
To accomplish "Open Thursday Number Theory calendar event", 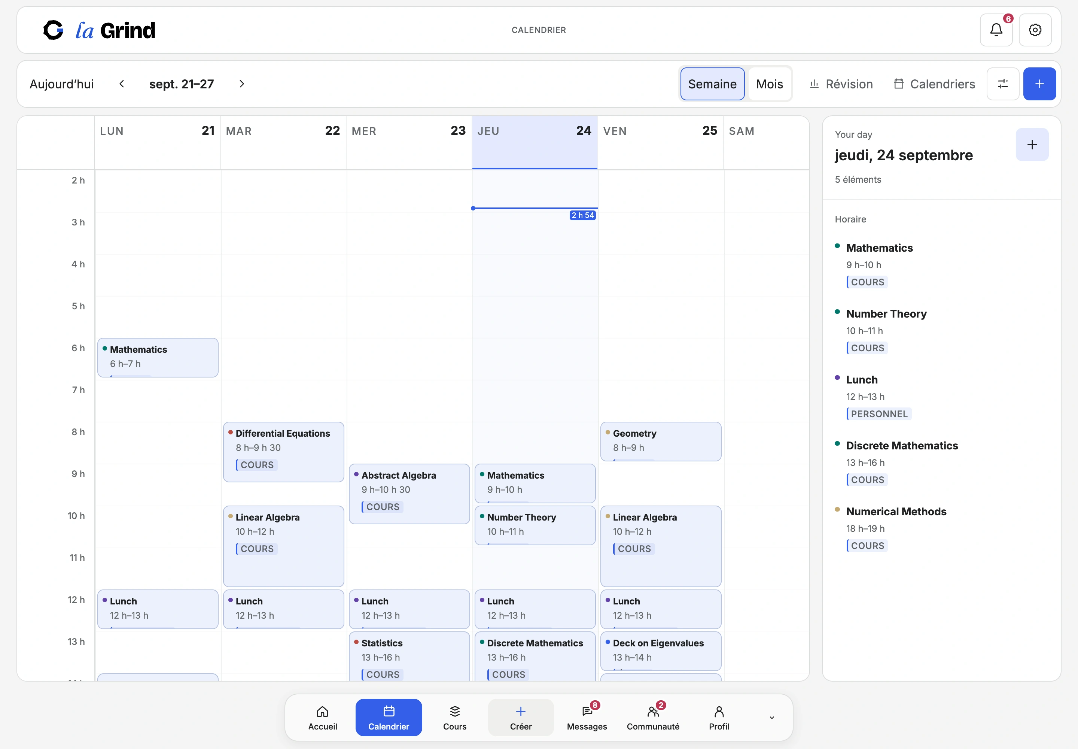I will click(535, 525).
